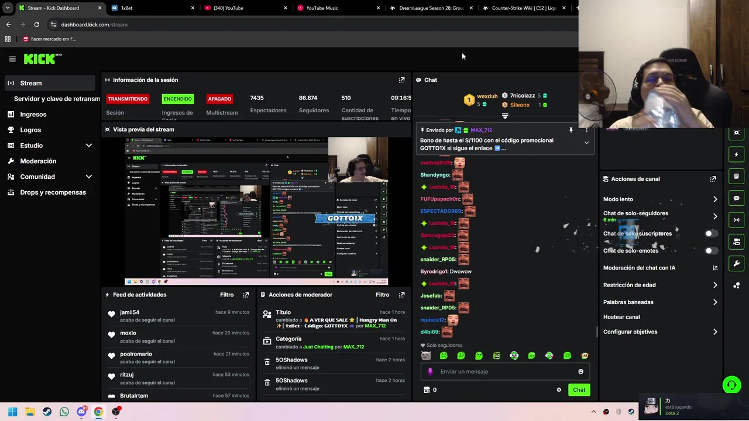Open Palabras baneadas options

coord(660,302)
